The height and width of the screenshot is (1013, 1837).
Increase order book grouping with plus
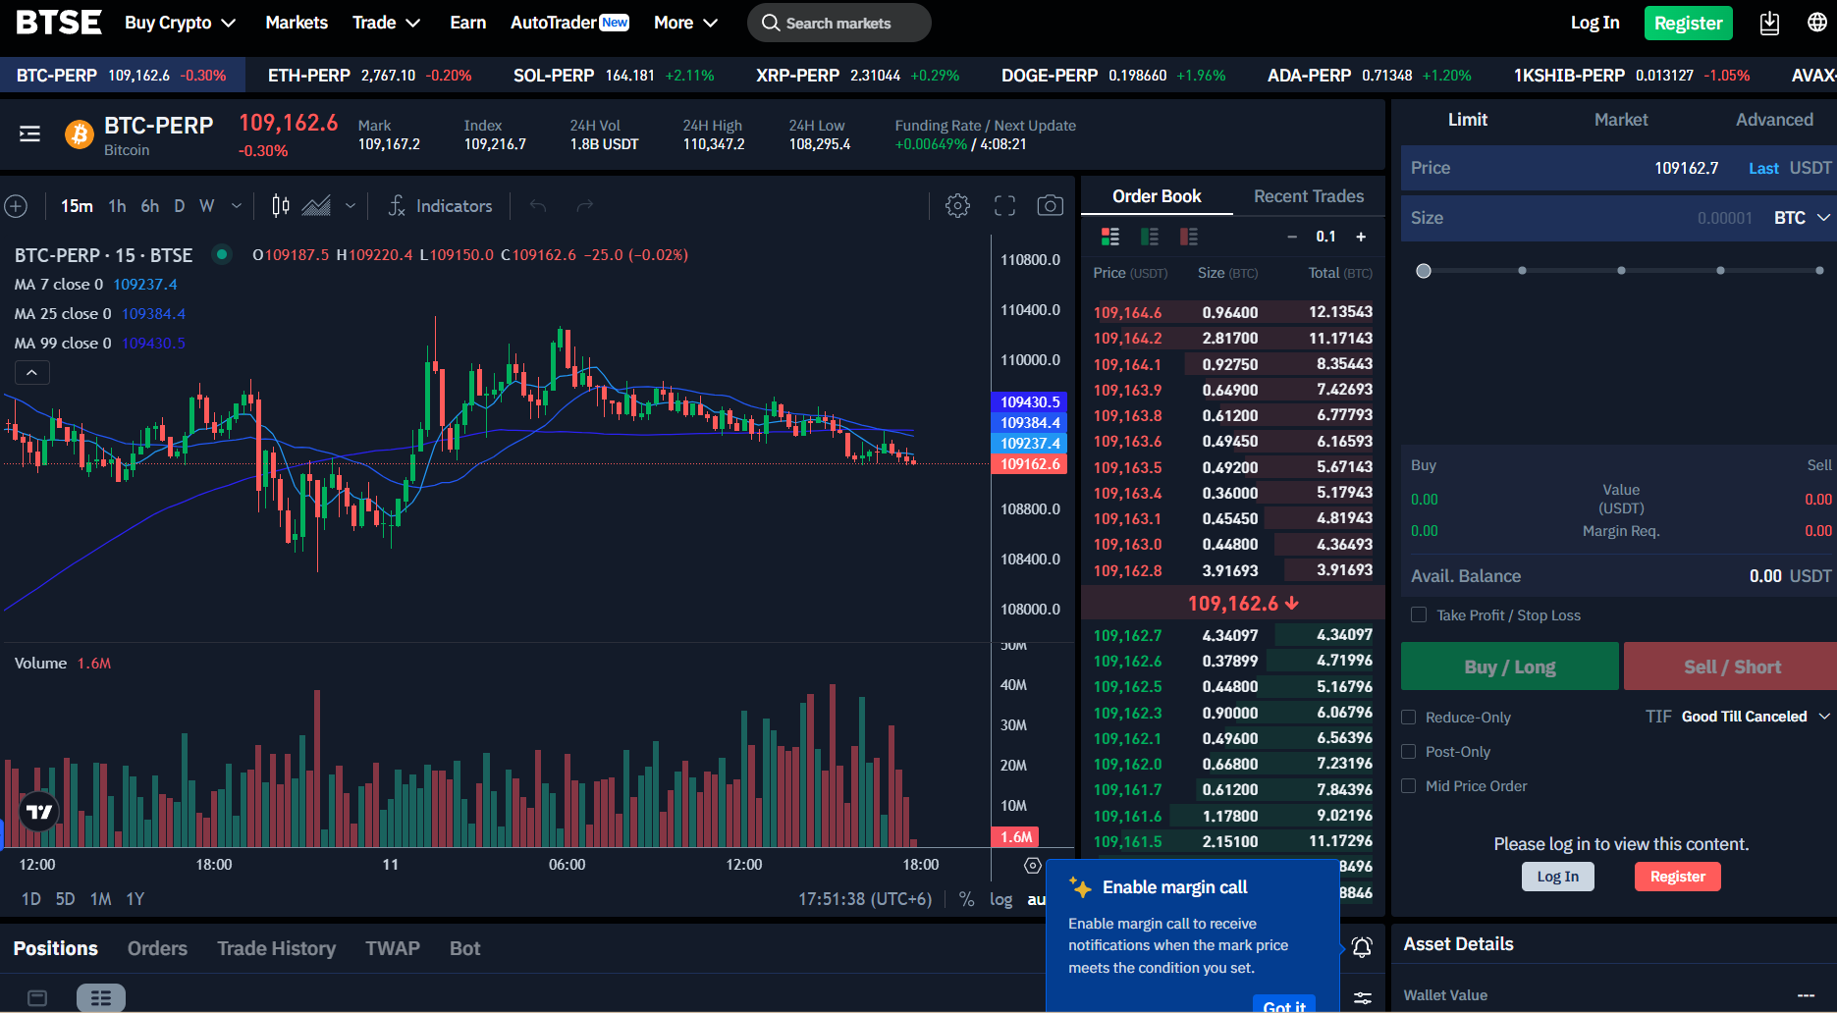(1361, 237)
